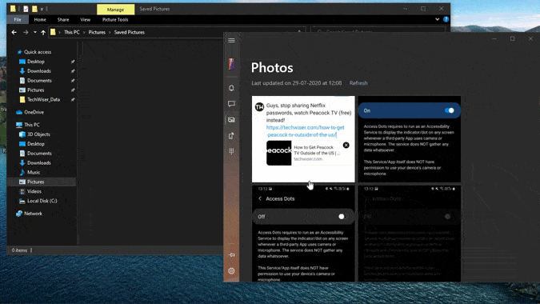Screen dimensions: 540x304
Task: Click the new folder icon in Explorer title bar
Action: (34, 9)
